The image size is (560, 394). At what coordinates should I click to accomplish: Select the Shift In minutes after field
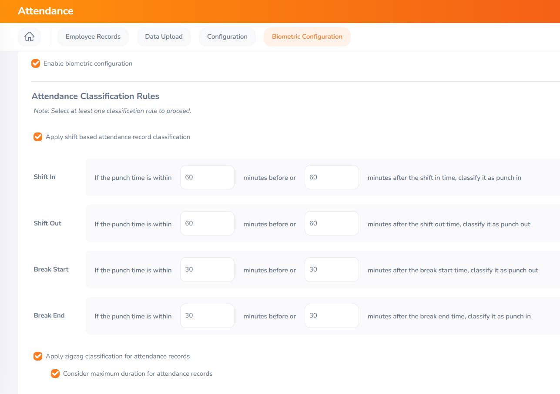tap(332, 177)
